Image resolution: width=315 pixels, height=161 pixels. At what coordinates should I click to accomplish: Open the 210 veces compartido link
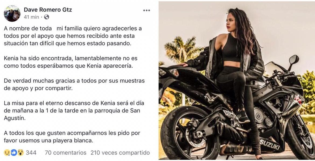[x=120, y=153]
